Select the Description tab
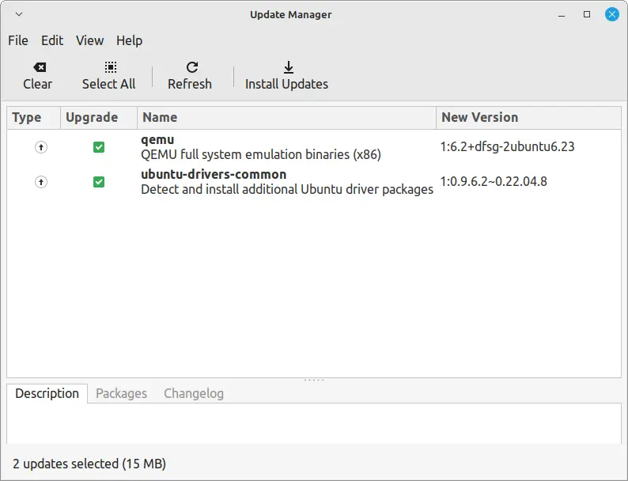 click(47, 393)
